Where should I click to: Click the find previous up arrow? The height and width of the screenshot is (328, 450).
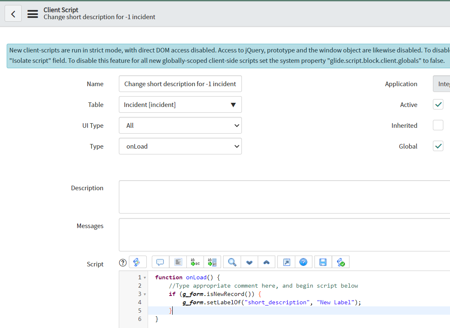(267, 262)
